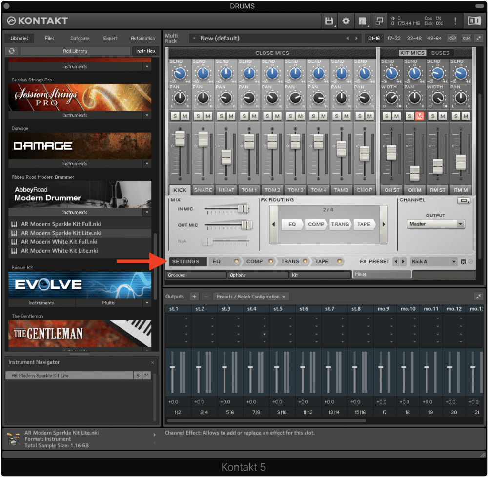Click the FX preset delete icon
This screenshot has width=488, height=477.
(470, 262)
